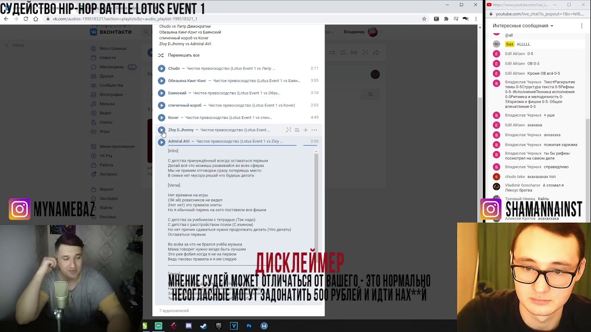The width and height of the screenshot is (591, 332).
Task: Click the 2:11 duration of Chudo track
Action: coord(314,68)
